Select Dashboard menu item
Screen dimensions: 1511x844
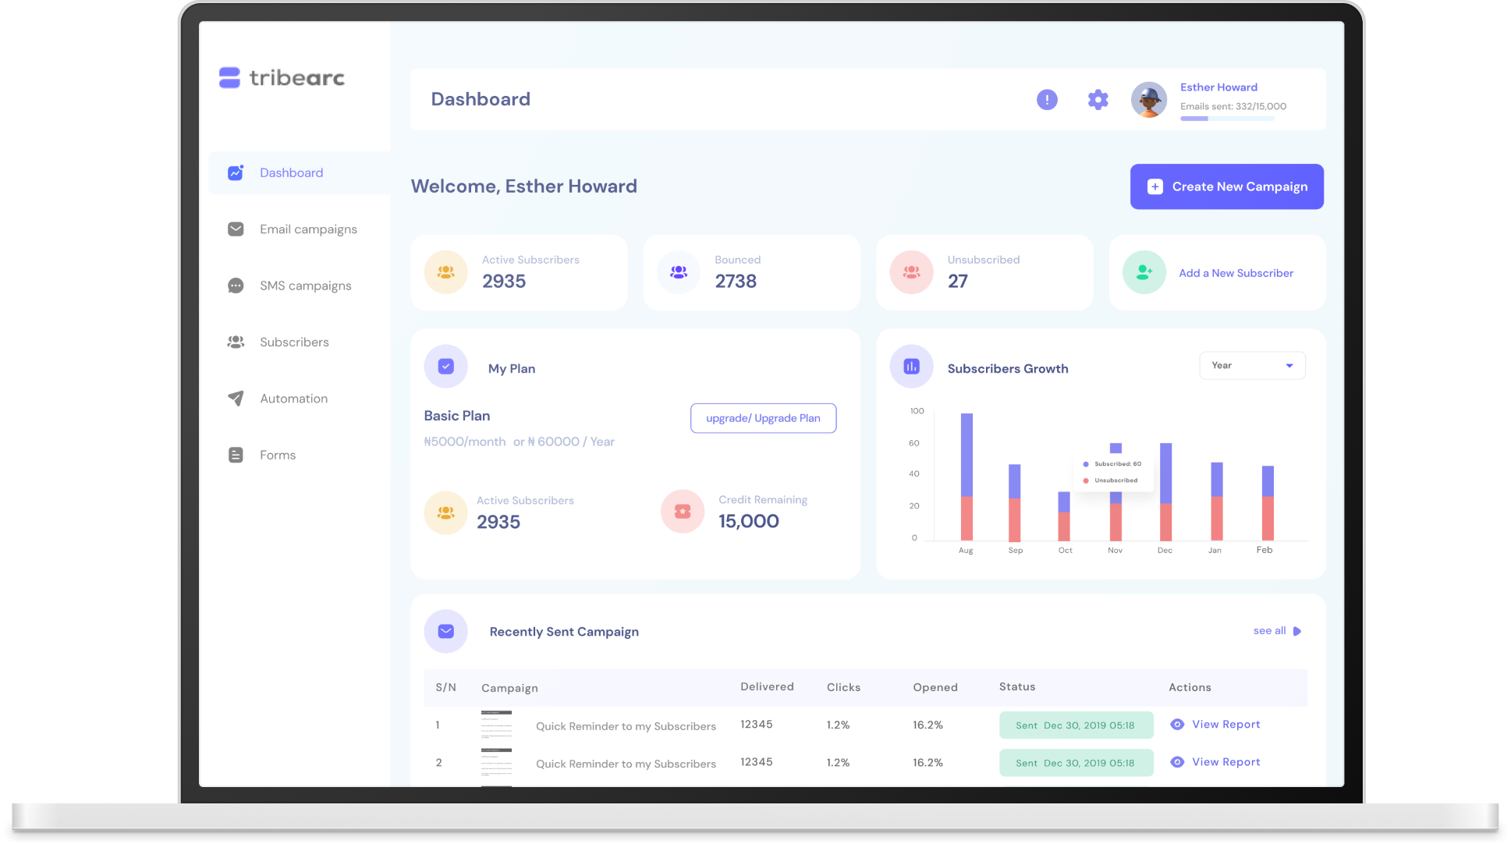pyautogui.click(x=292, y=172)
